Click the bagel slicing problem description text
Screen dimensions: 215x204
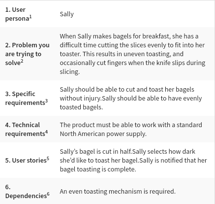[x=132, y=54]
